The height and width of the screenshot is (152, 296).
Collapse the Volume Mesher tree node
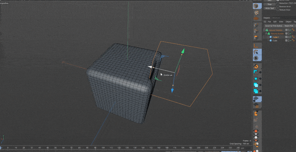point(264,30)
